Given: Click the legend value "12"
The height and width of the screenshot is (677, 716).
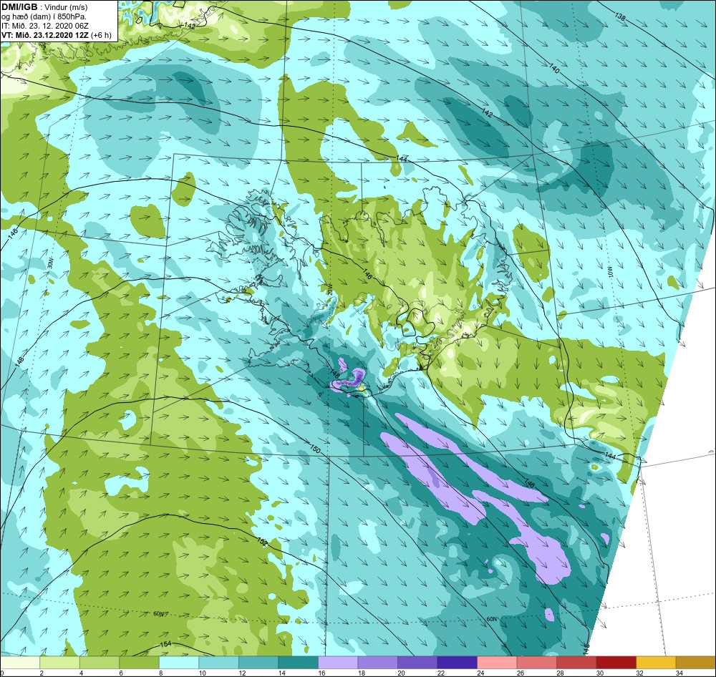Looking at the screenshot, I should pyautogui.click(x=242, y=673).
